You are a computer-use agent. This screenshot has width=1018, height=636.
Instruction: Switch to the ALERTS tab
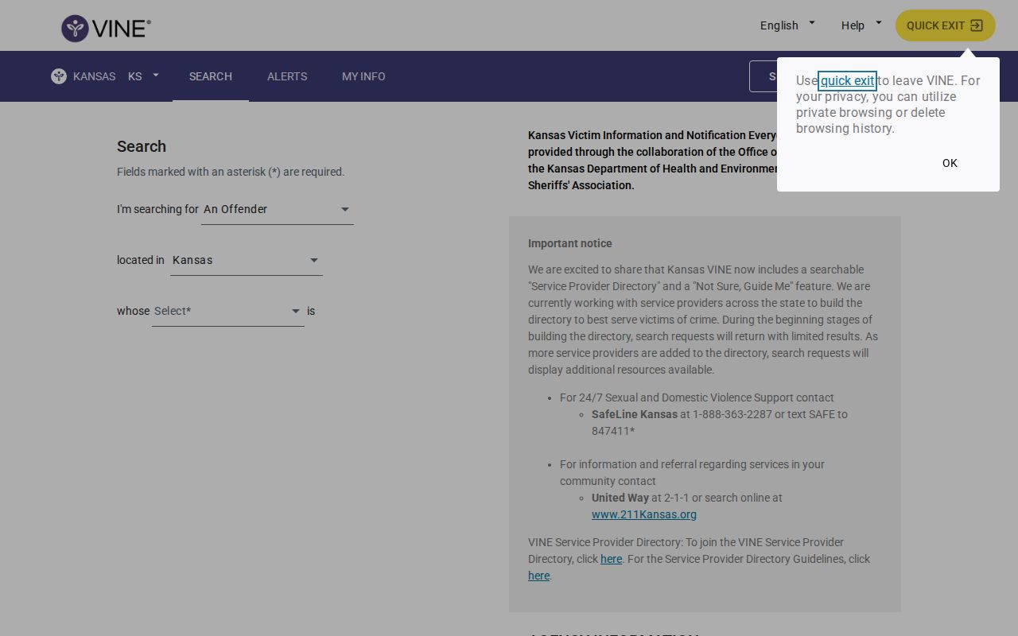click(287, 76)
